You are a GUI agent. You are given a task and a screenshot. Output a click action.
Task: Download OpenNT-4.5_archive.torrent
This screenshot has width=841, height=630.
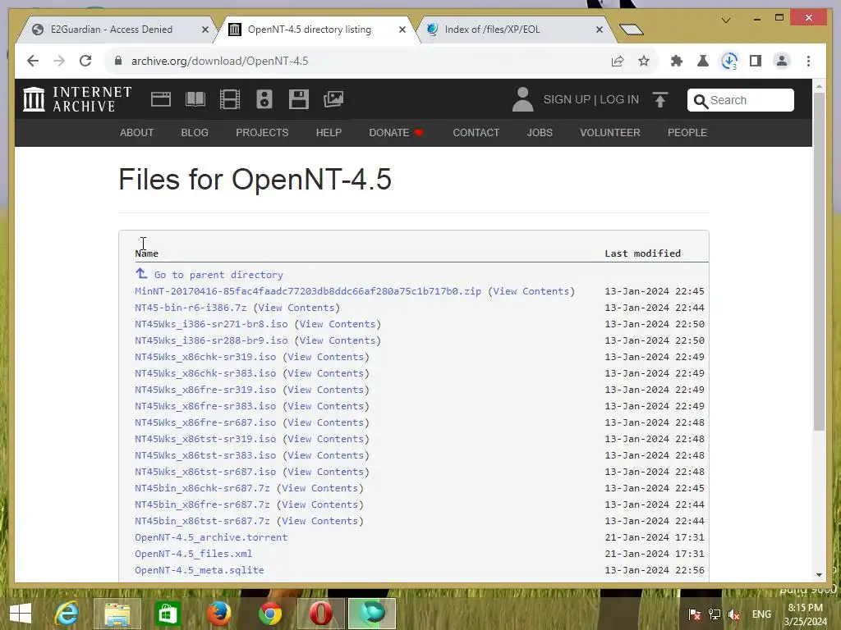(211, 537)
